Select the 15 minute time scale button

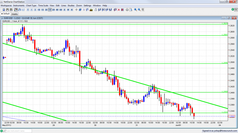(x=43, y=10)
